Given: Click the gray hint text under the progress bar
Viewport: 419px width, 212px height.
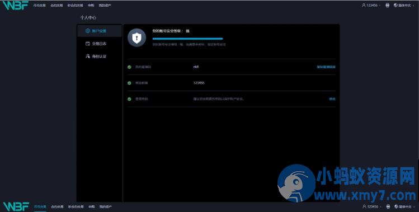Looking at the screenshot, I should pos(189,45).
